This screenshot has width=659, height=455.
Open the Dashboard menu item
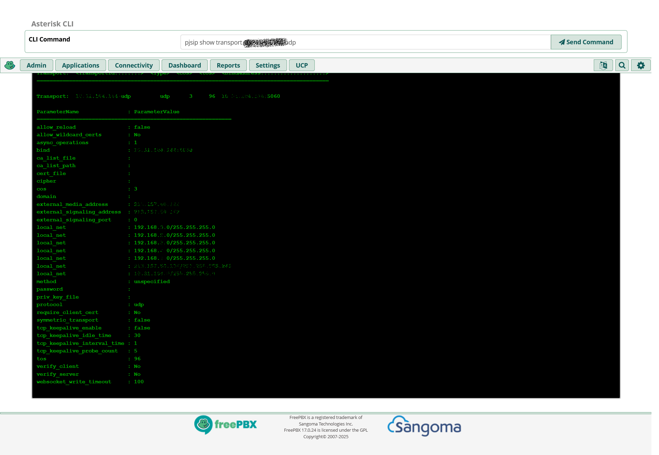click(x=184, y=65)
